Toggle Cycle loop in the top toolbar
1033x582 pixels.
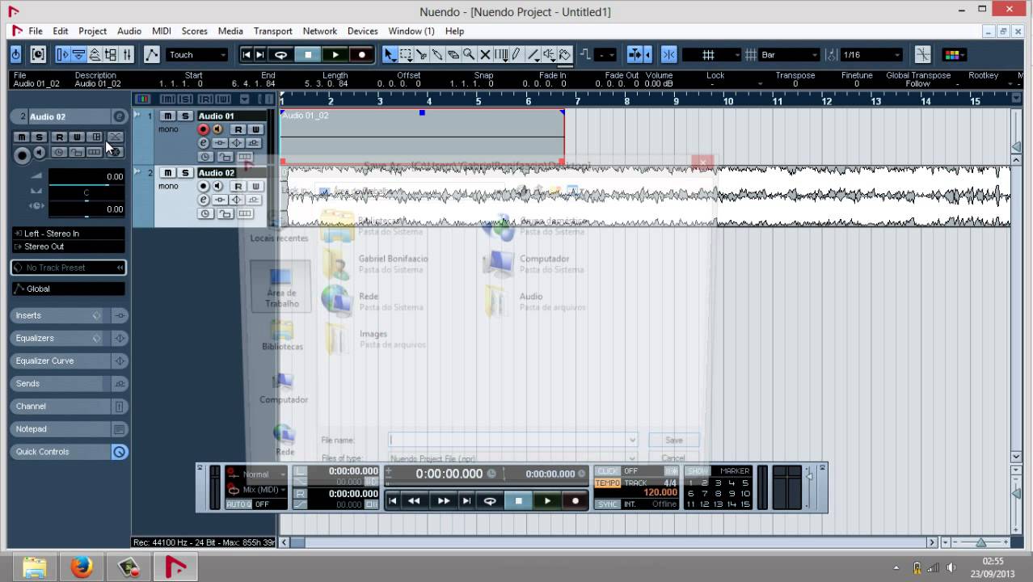(280, 55)
